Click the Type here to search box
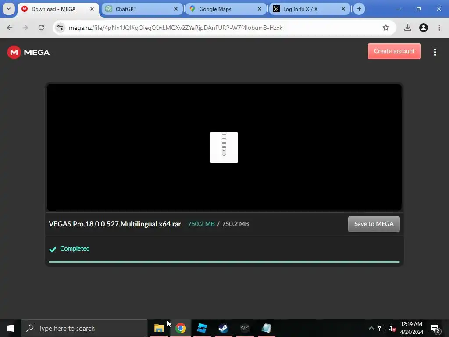Image resolution: width=449 pixels, height=337 pixels. coord(84,328)
